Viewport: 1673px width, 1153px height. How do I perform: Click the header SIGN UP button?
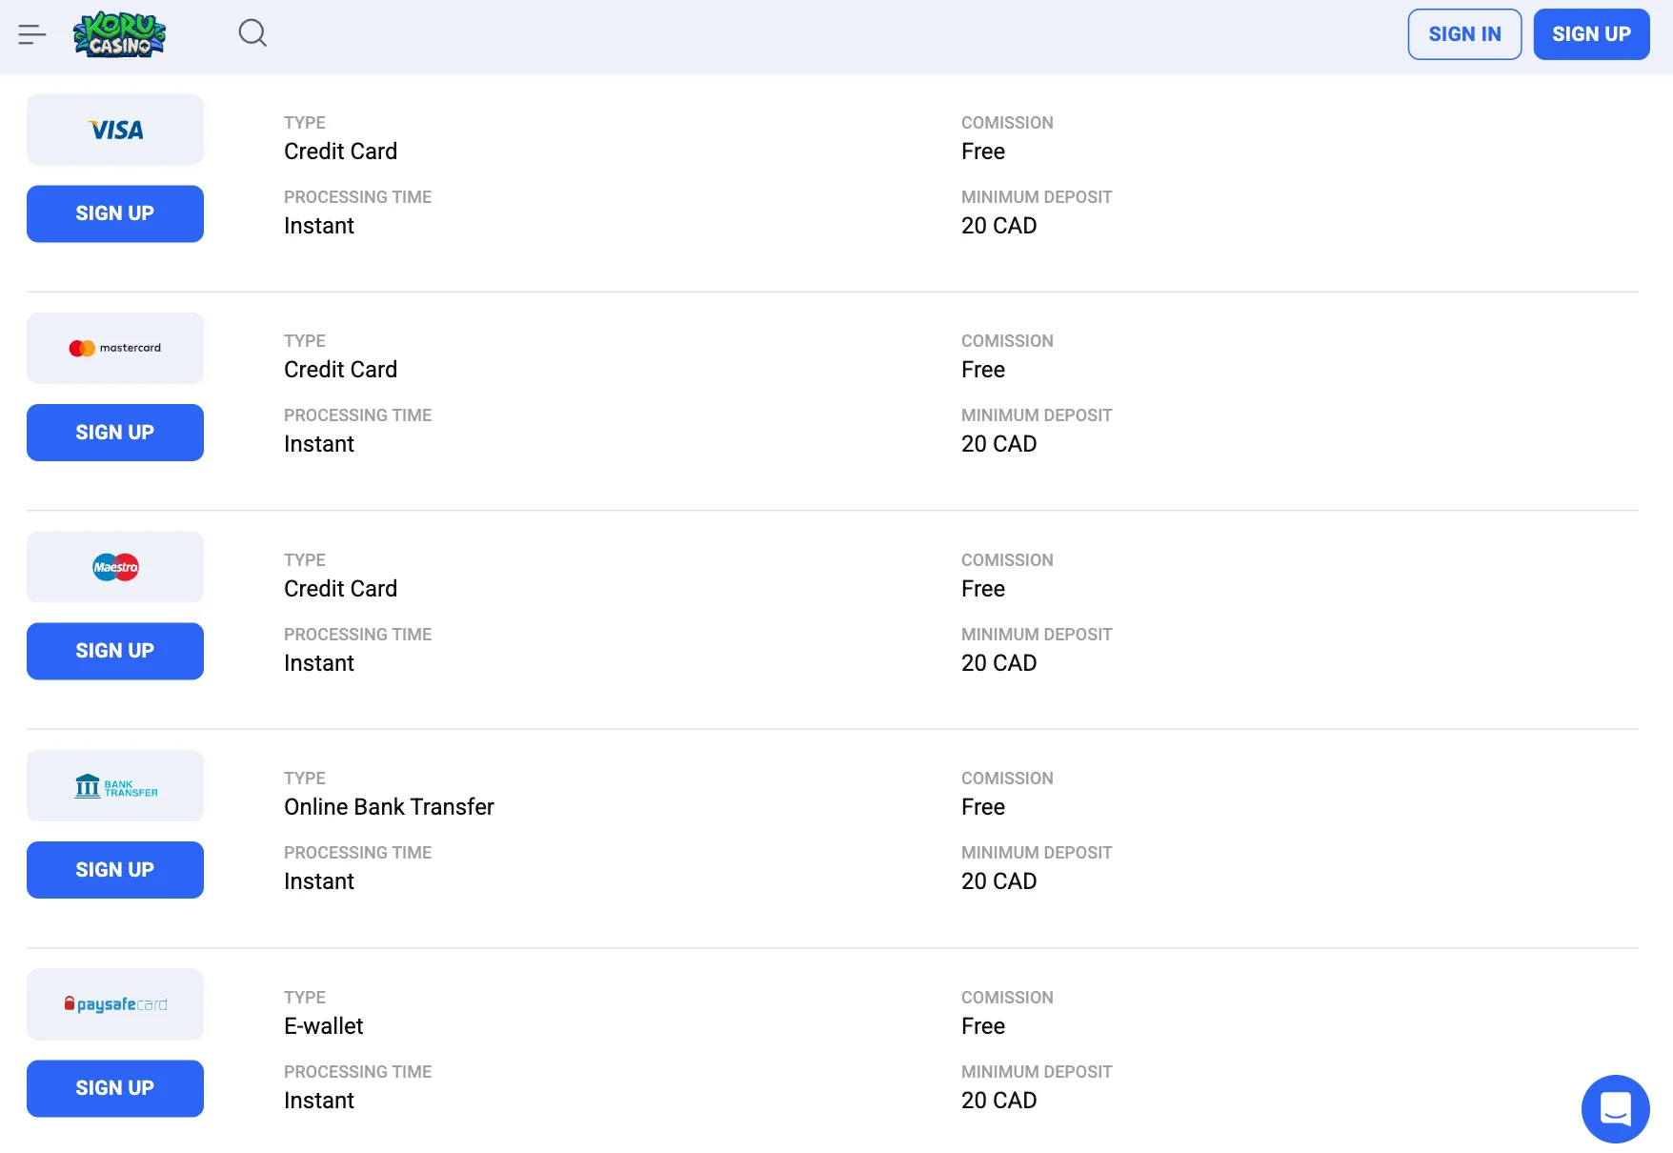point(1591,34)
